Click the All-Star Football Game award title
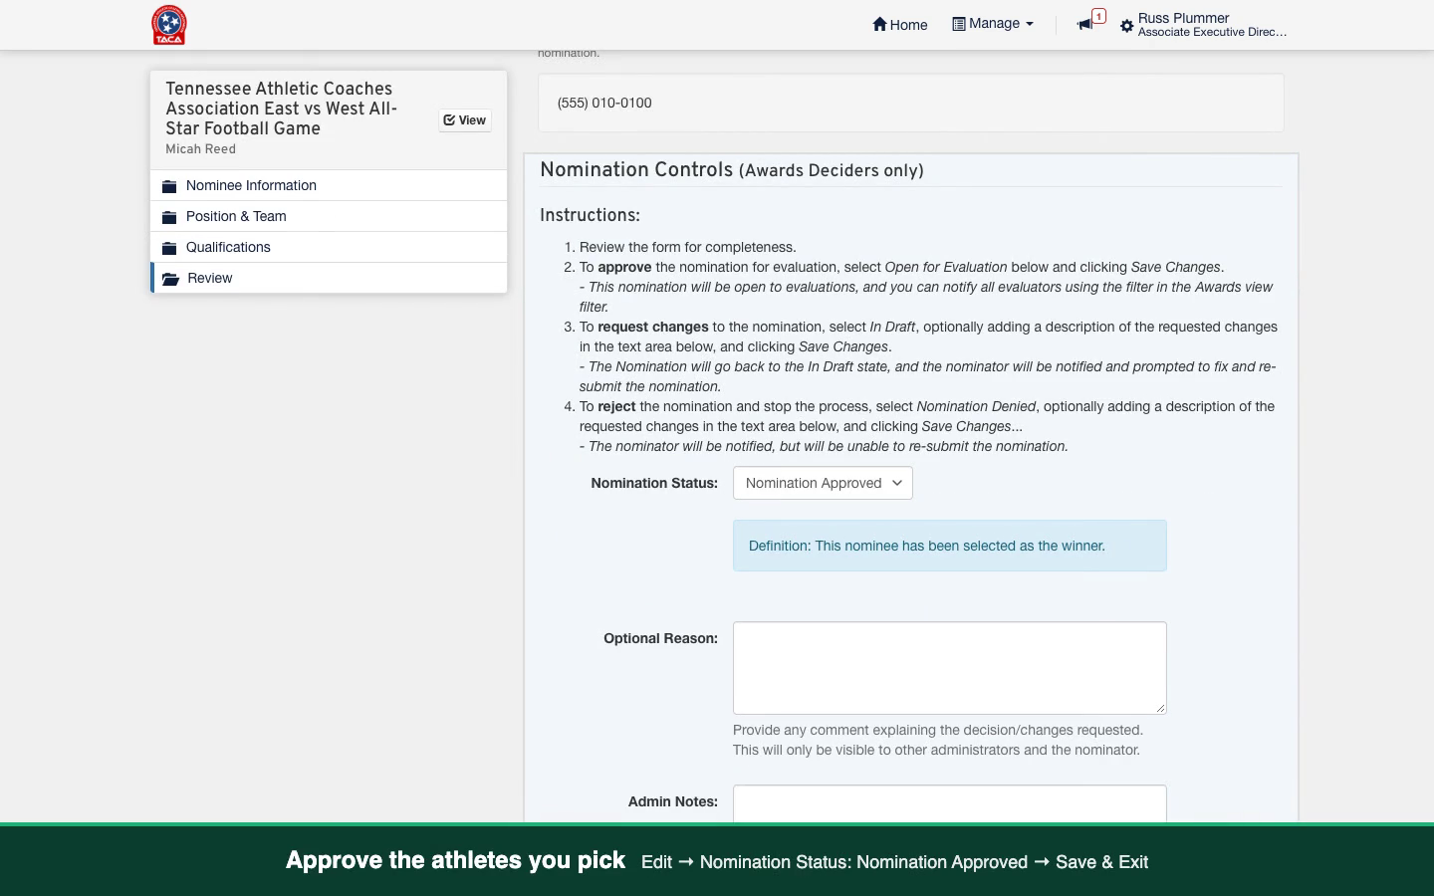Viewport: 1434px width, 896px height. (282, 109)
